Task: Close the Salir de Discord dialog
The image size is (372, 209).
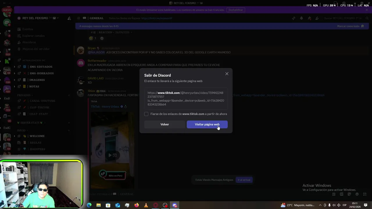Action: point(227,74)
